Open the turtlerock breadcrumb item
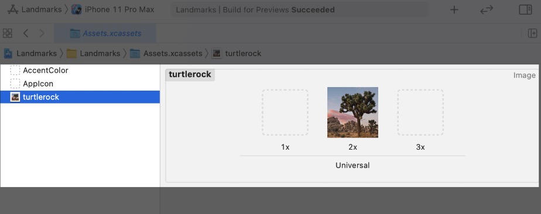Viewport: 541px width, 214px height. [x=237, y=53]
